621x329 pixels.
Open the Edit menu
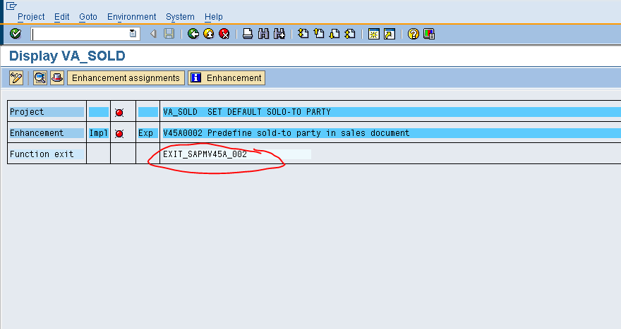pyautogui.click(x=62, y=17)
